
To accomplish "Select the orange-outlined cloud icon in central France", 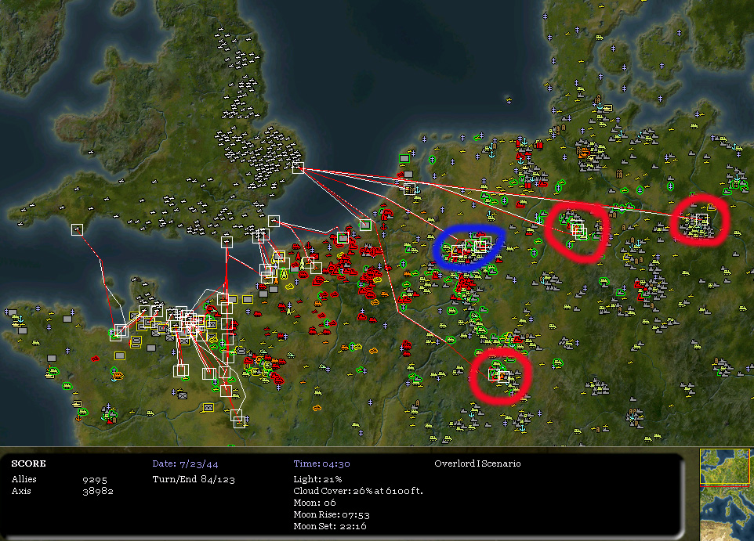I will 317,408.
